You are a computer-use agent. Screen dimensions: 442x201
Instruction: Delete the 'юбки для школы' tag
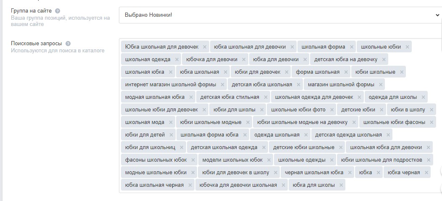[x=262, y=110]
